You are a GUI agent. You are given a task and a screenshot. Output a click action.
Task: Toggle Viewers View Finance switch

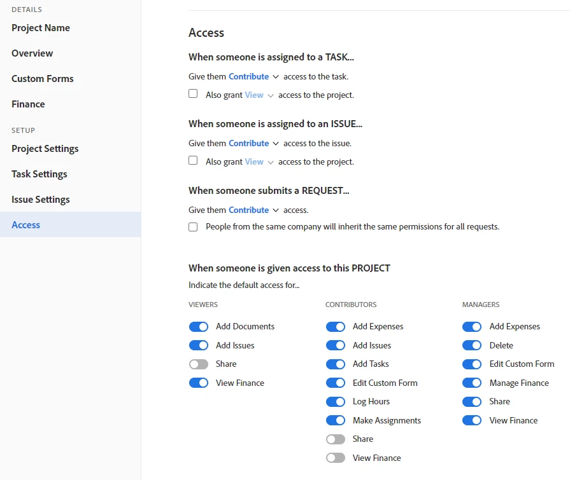[199, 383]
